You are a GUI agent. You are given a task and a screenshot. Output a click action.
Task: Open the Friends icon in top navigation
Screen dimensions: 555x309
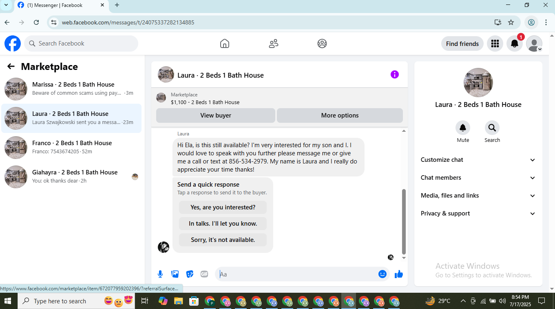tap(274, 44)
